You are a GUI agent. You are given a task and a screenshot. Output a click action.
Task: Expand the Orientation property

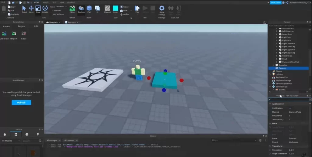coord(270,150)
